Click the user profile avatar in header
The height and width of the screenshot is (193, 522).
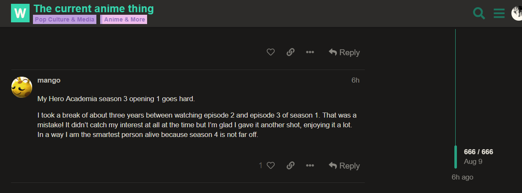tap(517, 13)
